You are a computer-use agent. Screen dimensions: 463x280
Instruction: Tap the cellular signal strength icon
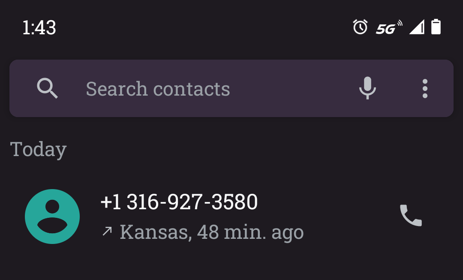[416, 27]
